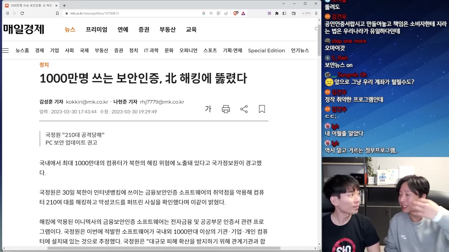This screenshot has height=252, width=449.
Task: Open Brave Shields lion icon
Action: pos(236,13)
